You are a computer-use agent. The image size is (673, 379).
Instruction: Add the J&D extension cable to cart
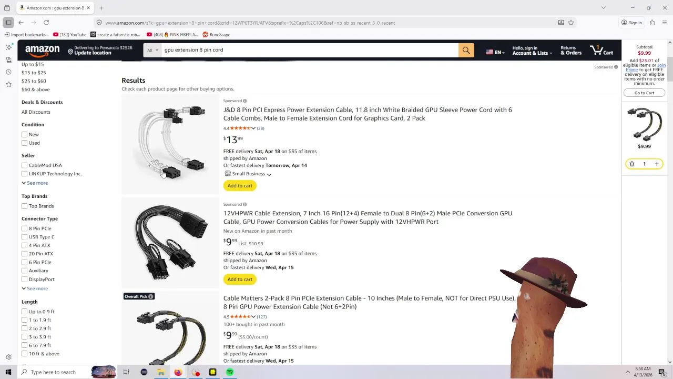[x=240, y=186]
